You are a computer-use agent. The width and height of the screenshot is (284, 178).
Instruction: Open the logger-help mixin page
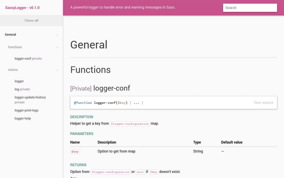(23, 118)
